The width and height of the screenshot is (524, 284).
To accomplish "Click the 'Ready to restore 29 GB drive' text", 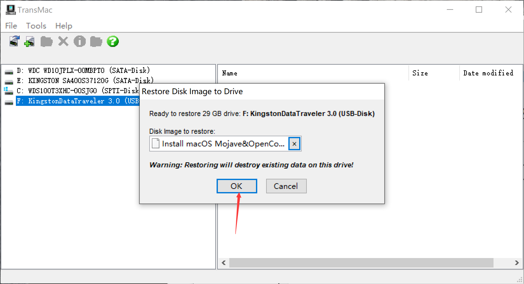I will pos(262,113).
